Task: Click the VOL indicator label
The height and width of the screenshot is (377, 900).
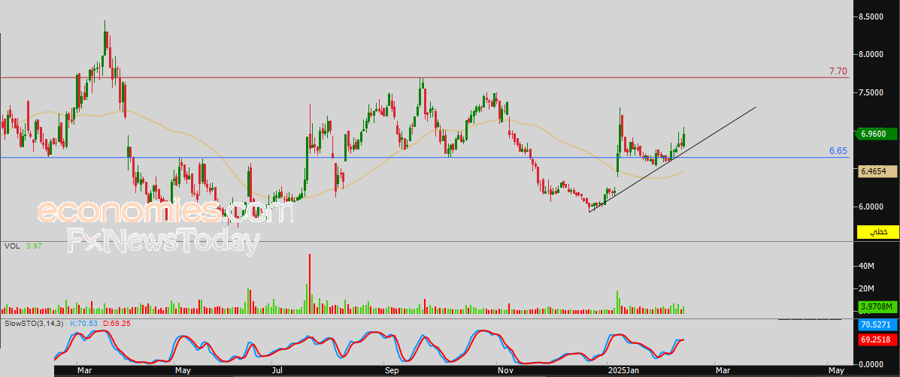Action: tap(12, 246)
